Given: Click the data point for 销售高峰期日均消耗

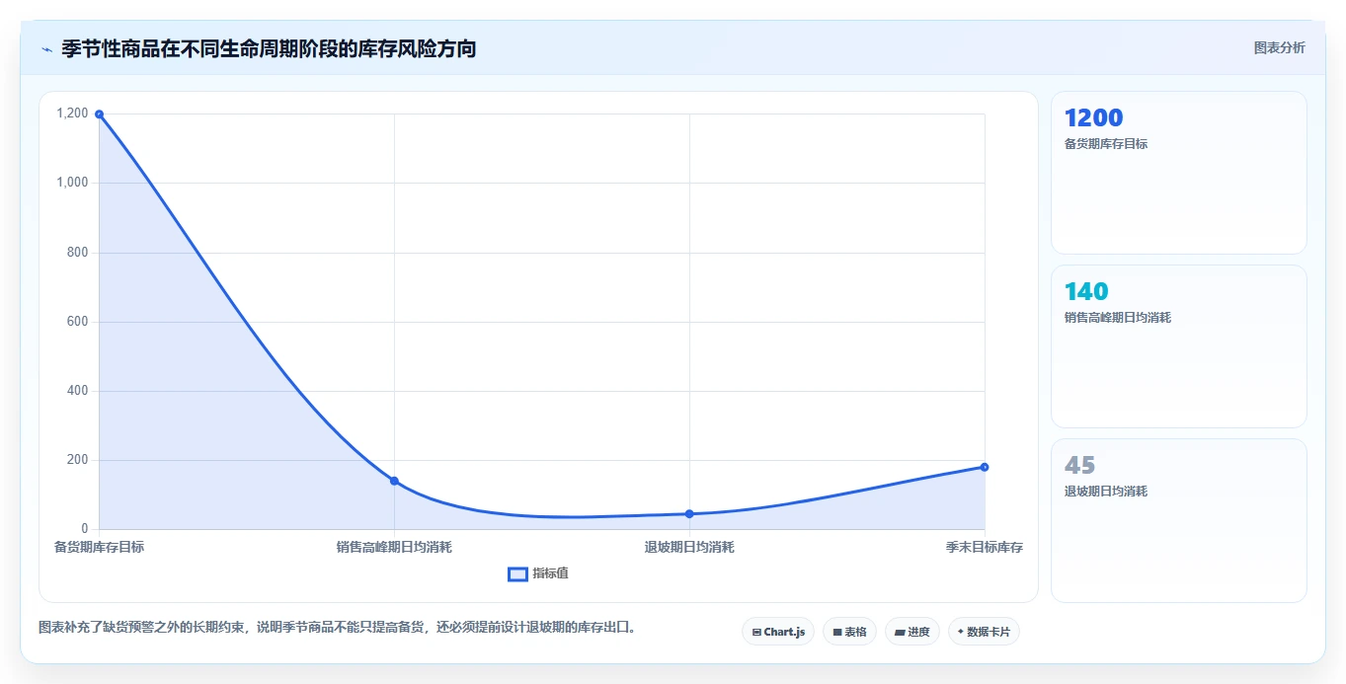Looking at the screenshot, I should click(x=394, y=481).
